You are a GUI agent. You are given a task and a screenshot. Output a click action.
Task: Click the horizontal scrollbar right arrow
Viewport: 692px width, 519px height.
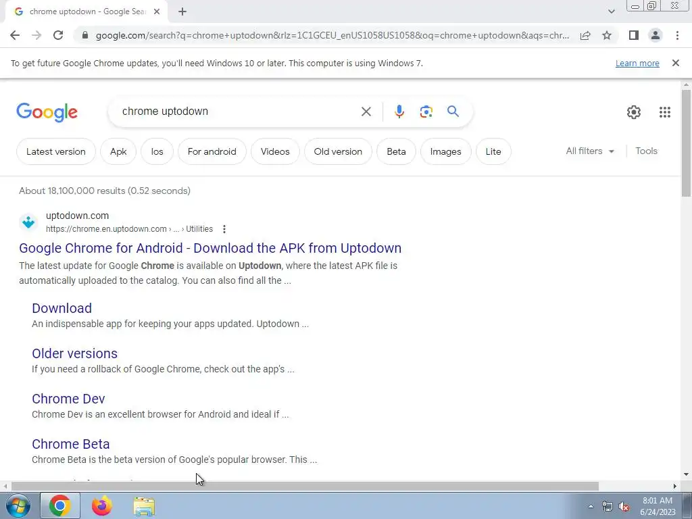[x=675, y=487]
